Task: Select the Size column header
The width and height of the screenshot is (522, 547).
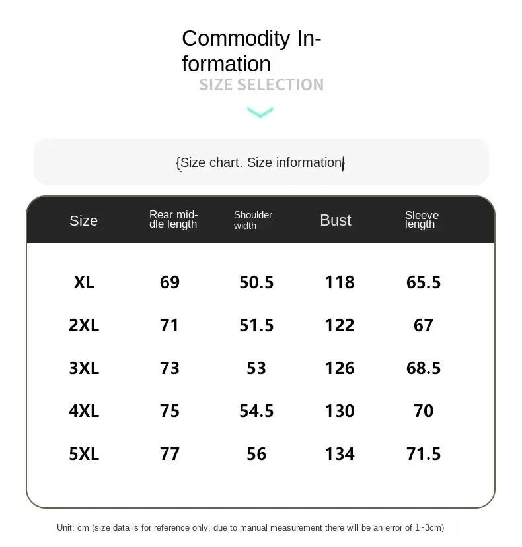Action: coord(83,220)
